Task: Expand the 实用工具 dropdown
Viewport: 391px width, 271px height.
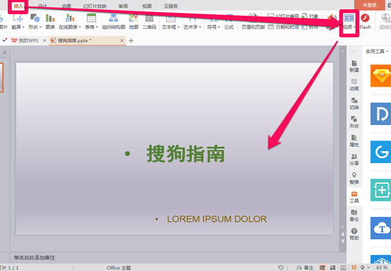Action: point(387,51)
